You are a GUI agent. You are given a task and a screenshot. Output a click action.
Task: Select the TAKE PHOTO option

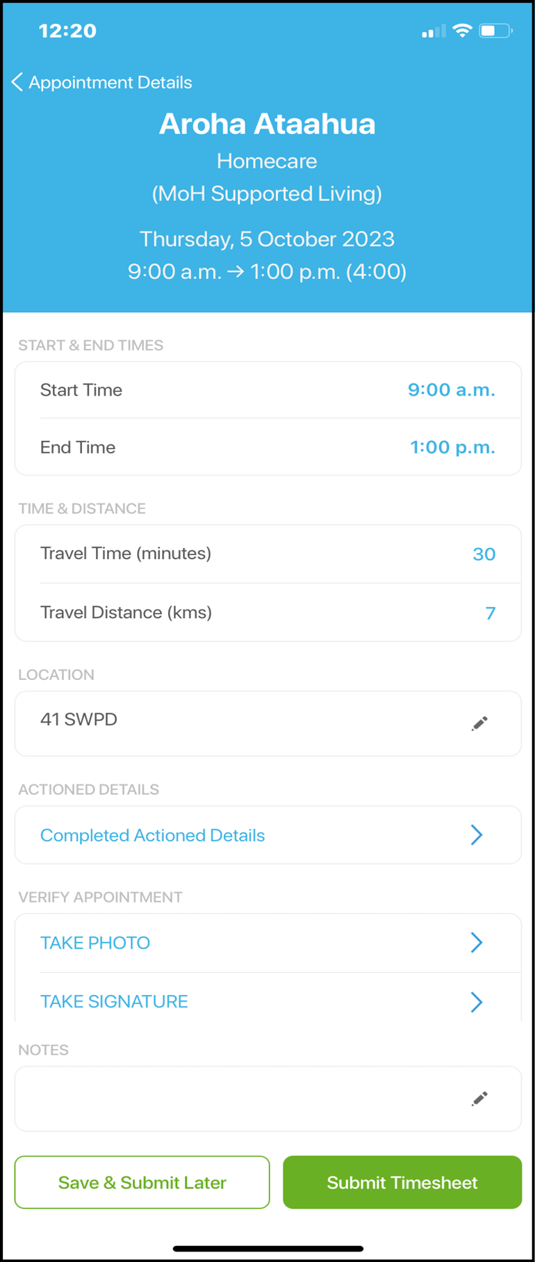(95, 943)
